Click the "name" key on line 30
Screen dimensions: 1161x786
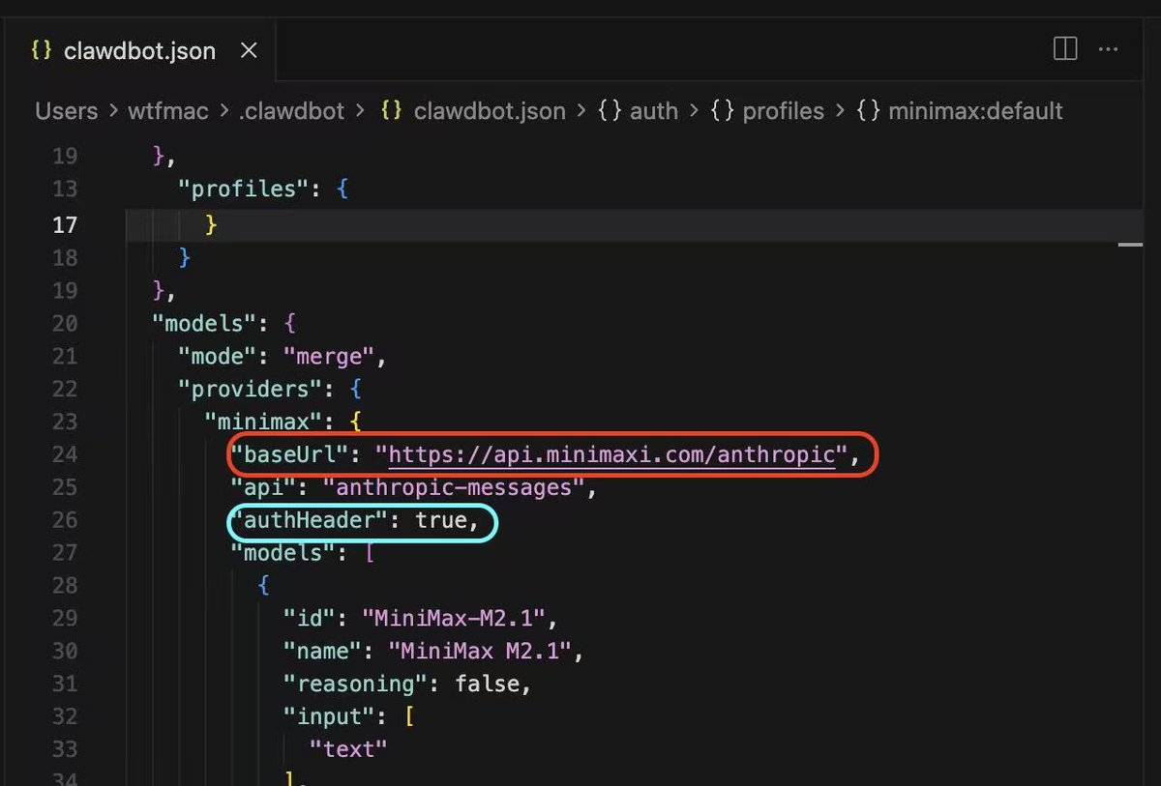coord(321,652)
